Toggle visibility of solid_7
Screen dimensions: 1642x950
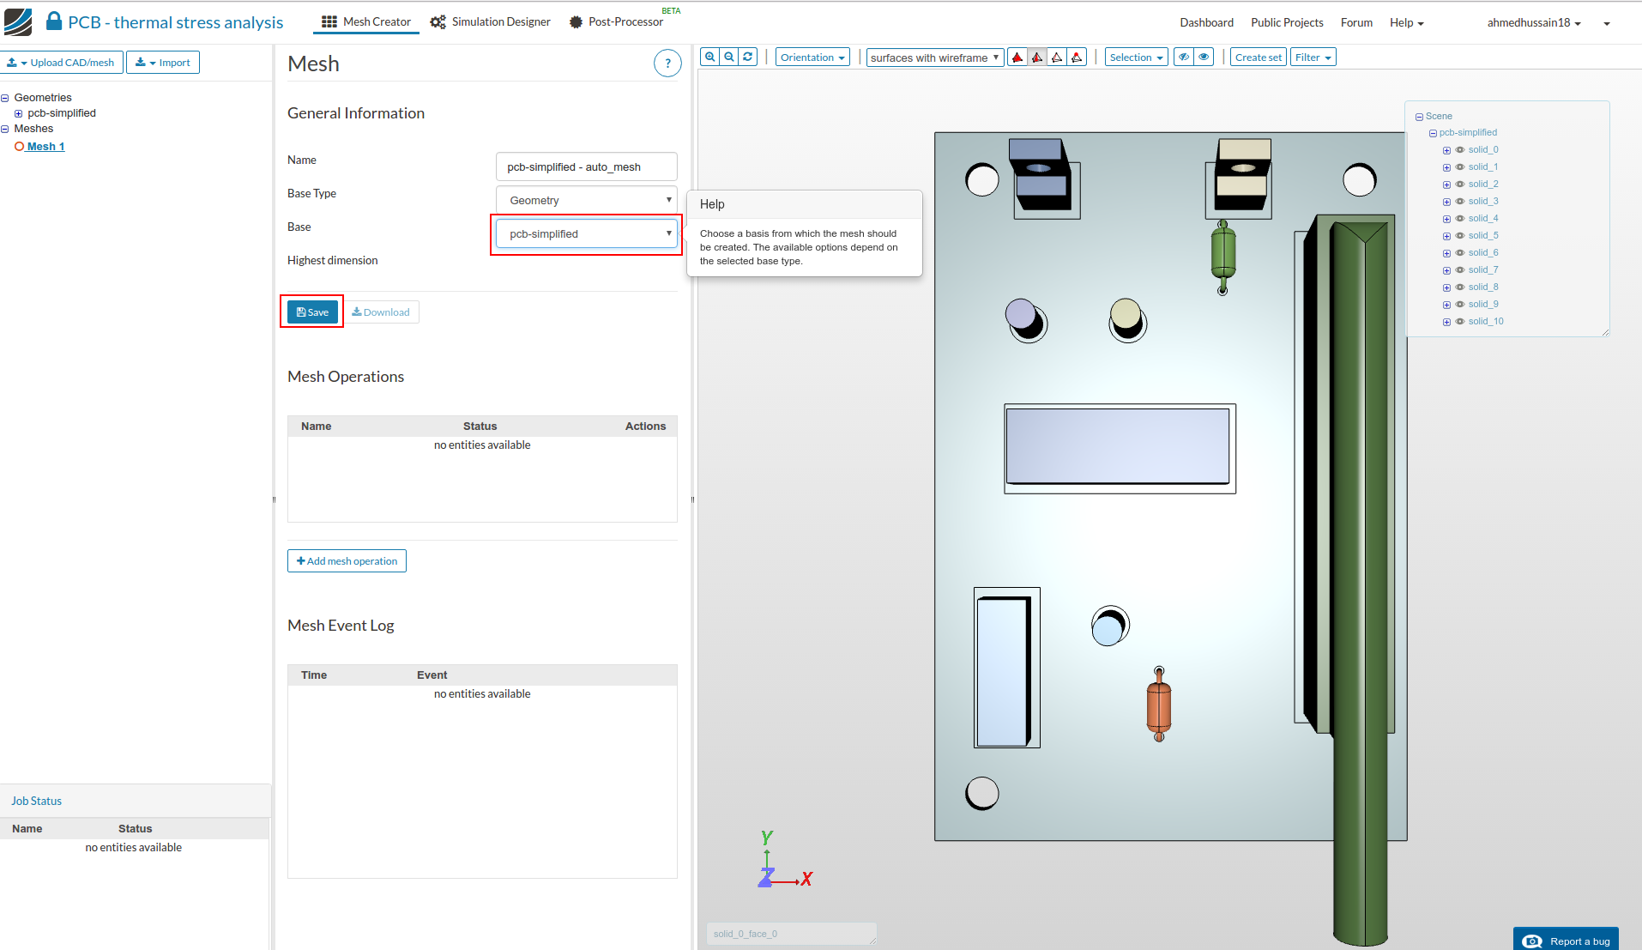(1460, 270)
